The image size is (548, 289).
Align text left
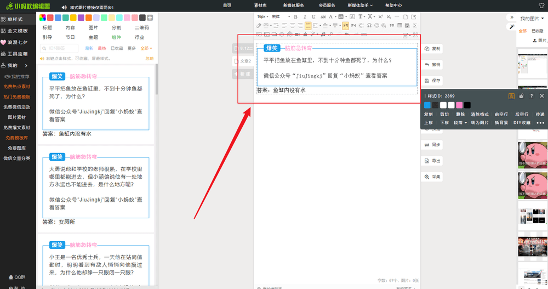[x=284, y=26]
